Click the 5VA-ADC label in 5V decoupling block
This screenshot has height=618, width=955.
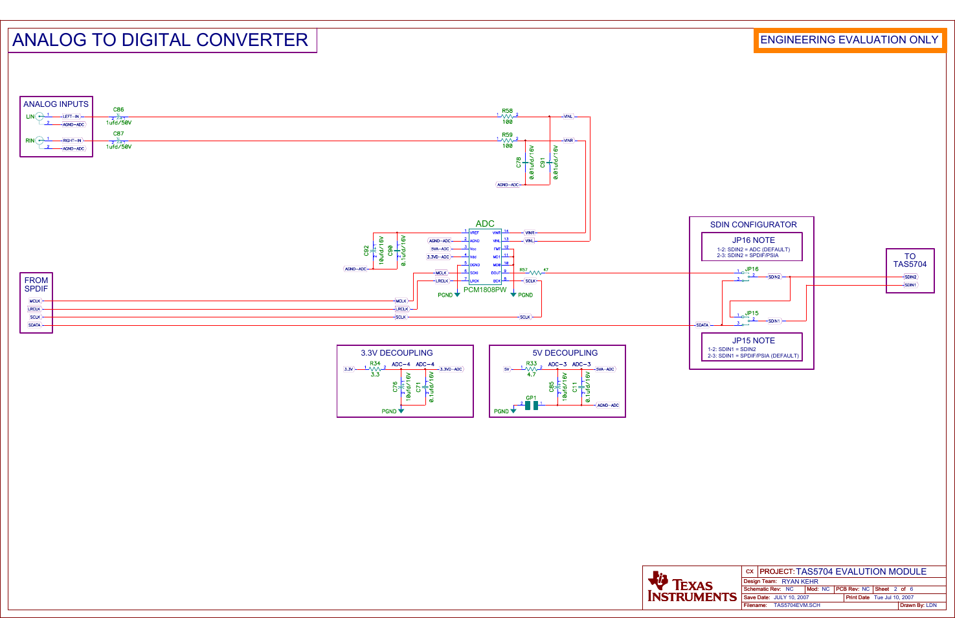click(x=605, y=369)
